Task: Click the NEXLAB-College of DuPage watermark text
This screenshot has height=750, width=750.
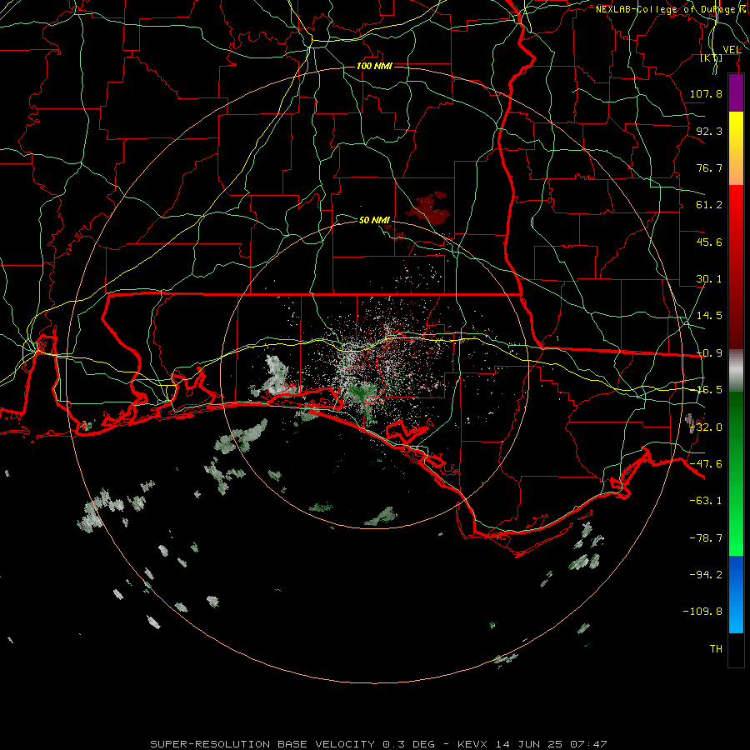Action: (672, 9)
